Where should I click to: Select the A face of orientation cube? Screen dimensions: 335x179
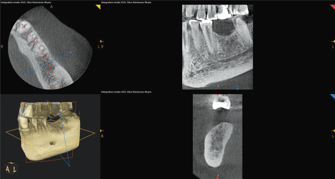[8, 169]
